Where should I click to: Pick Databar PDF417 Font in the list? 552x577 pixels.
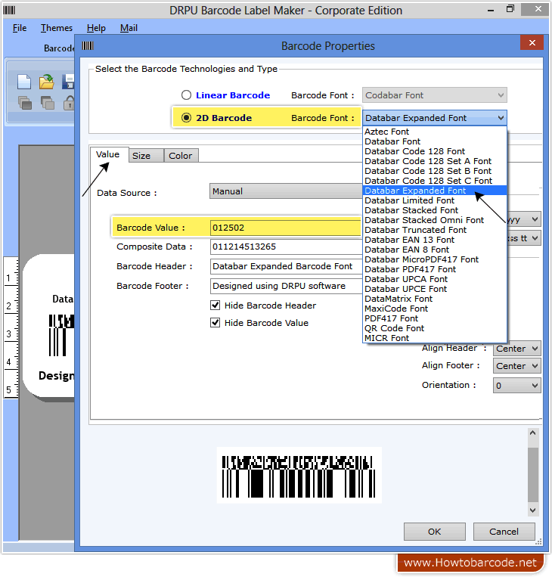click(x=410, y=269)
